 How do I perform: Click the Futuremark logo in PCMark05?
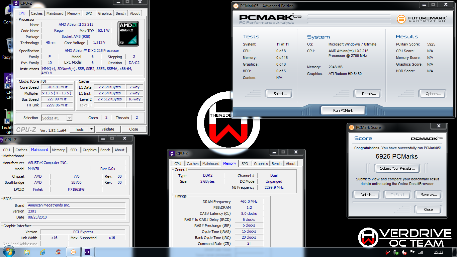421,19
